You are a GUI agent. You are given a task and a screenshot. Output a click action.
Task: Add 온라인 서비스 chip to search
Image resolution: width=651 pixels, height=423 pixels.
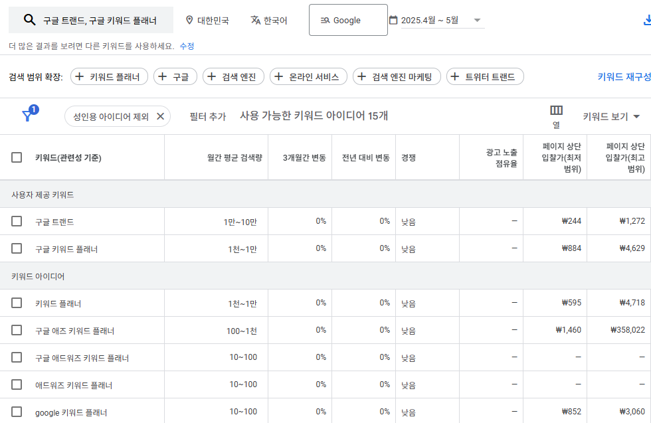pyautogui.click(x=308, y=76)
